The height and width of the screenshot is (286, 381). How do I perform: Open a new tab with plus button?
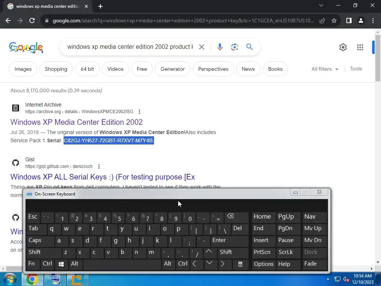point(100,7)
